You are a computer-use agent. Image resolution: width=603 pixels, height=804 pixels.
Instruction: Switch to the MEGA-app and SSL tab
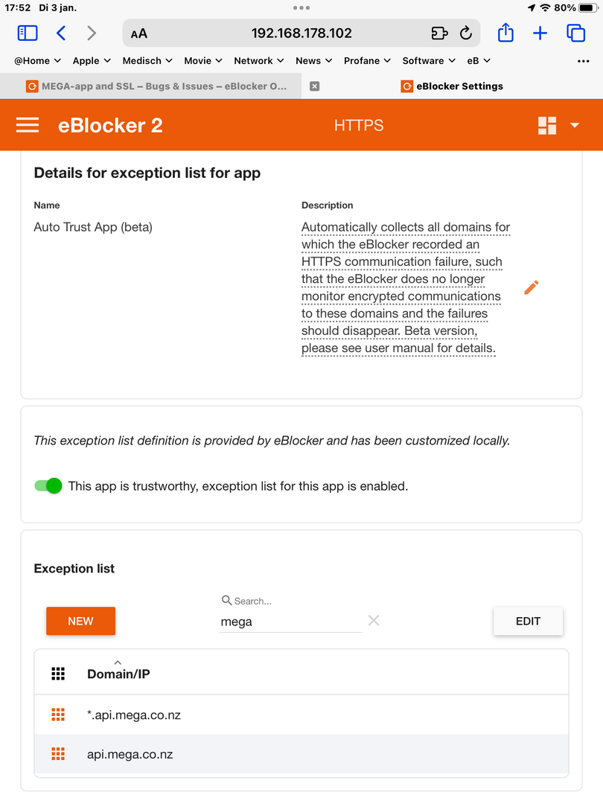click(156, 86)
